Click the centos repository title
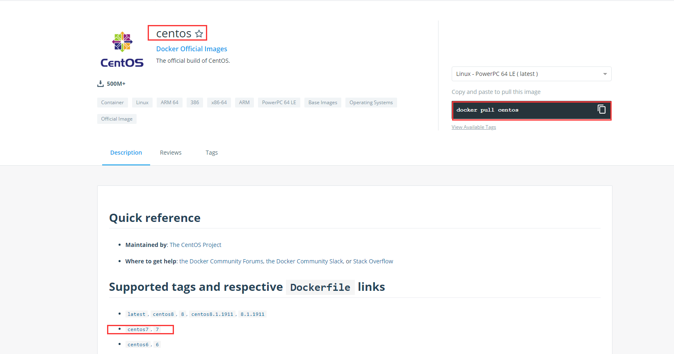Viewport: 674px width, 354px height. click(x=174, y=33)
